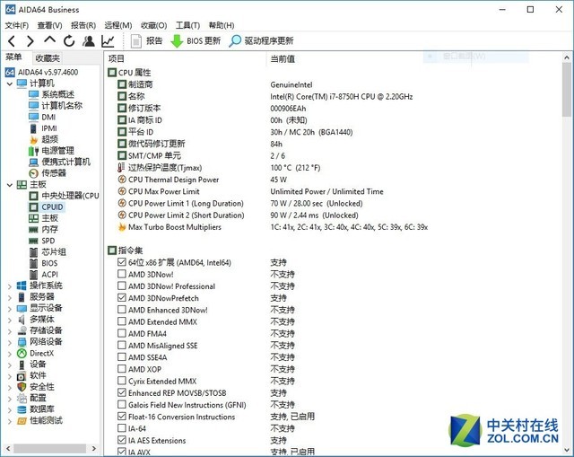This screenshot has width=574, height=457.
Task: Click the up-level arrow in the toolbar
Action: (x=50, y=40)
